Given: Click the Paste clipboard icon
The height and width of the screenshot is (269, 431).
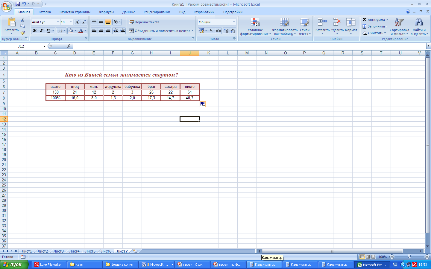Looking at the screenshot, I should coord(11,23).
